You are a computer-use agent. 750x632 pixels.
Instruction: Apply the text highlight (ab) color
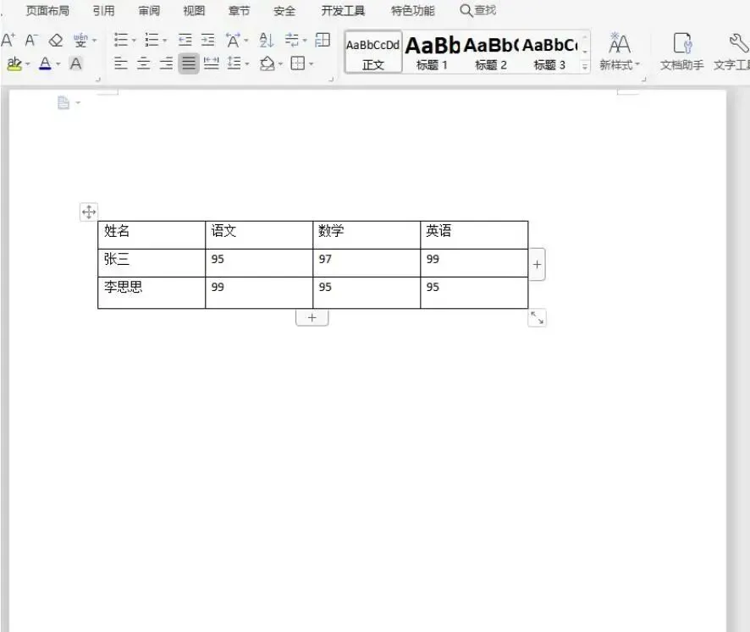(x=14, y=63)
